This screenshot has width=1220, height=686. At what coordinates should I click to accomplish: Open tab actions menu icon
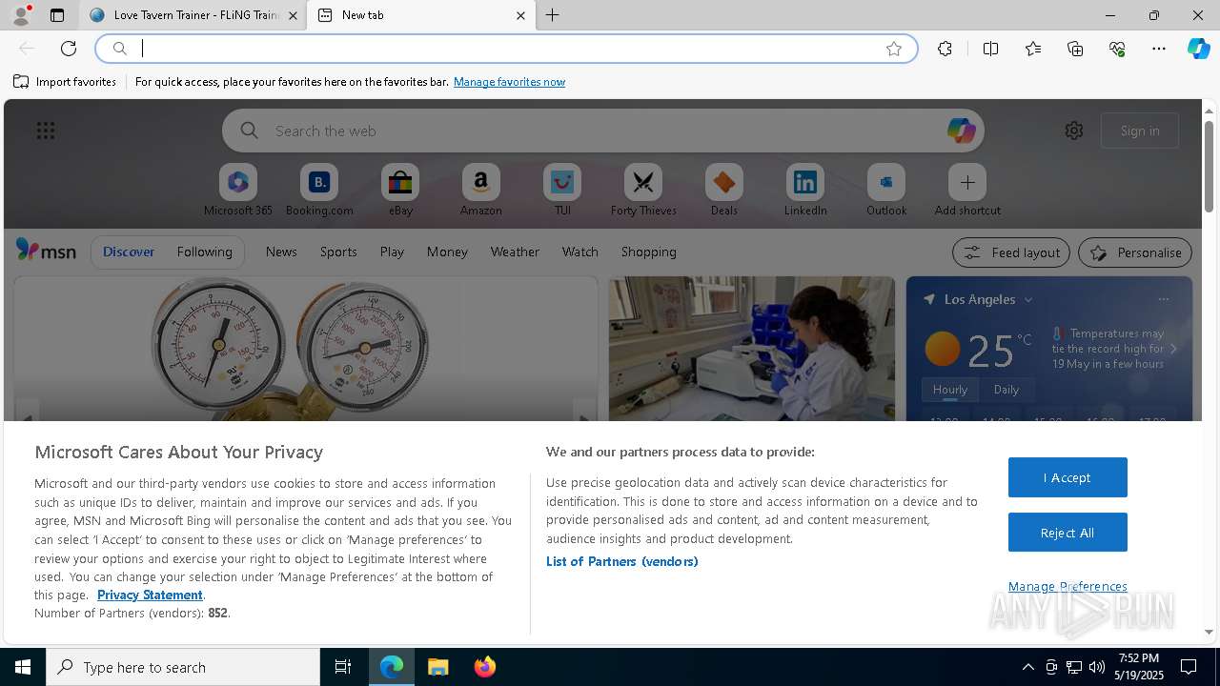57,15
